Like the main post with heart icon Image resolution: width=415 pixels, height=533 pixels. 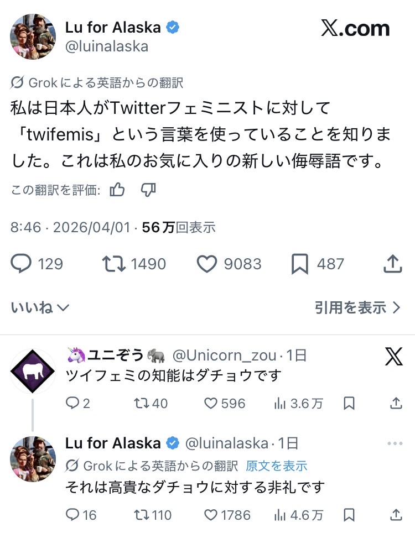click(207, 264)
